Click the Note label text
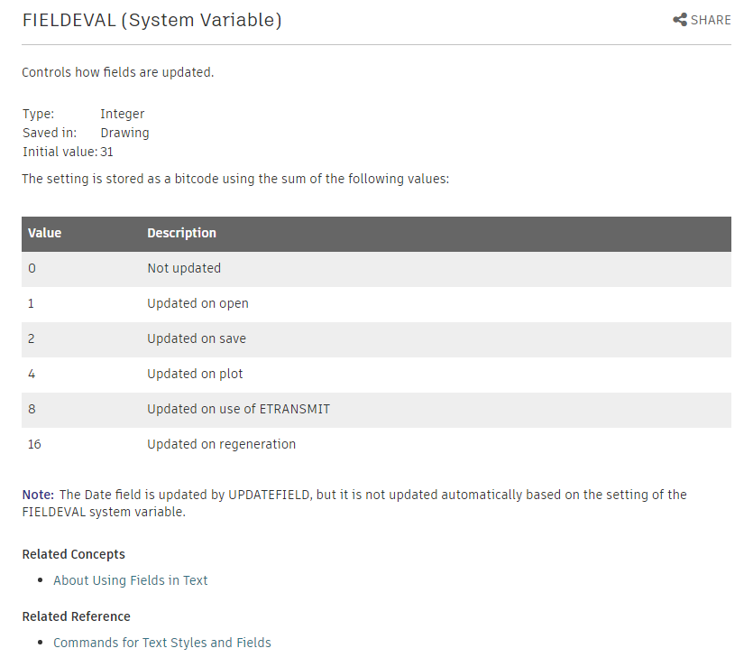Screen dimensions: 744x667 pyautogui.click(x=38, y=495)
